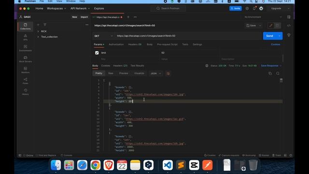Switch to the request Headers tab

pos(135,44)
